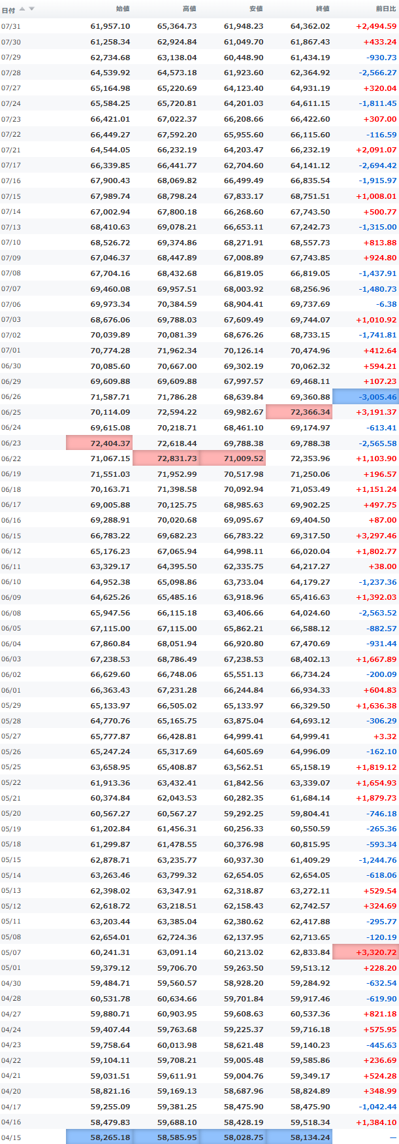Click the +3.32 change on 05/27
The height and width of the screenshot is (1144, 399).
point(386,737)
